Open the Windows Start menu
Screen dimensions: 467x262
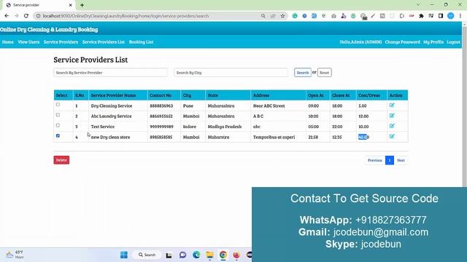tap(124, 255)
